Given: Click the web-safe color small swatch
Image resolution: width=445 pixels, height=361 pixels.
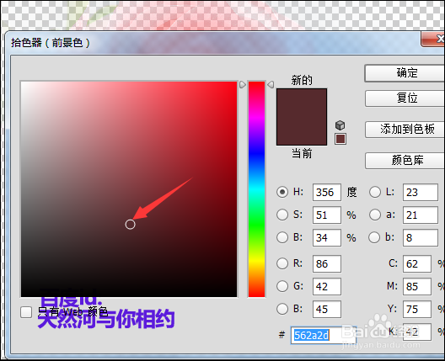Looking at the screenshot, I should point(340,139).
